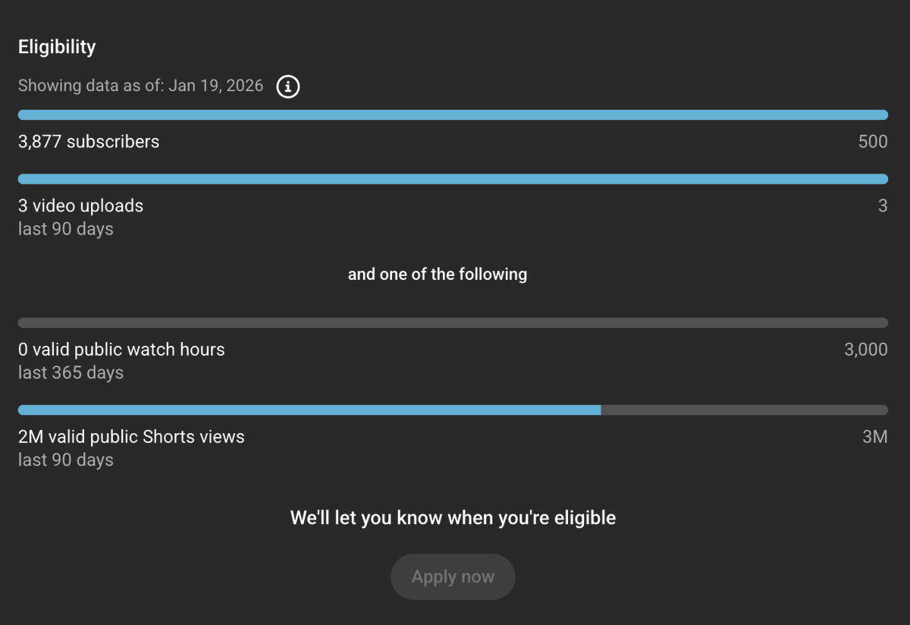The image size is (910, 625).
Task: Select the subscribers progress bar
Action: 453,115
